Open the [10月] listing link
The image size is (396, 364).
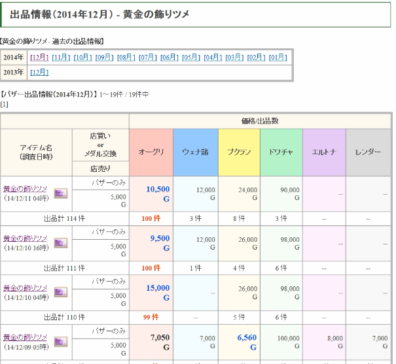[82, 58]
